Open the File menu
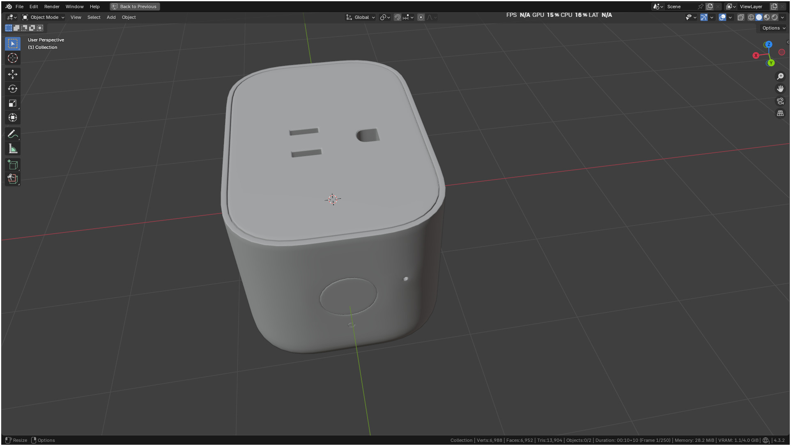The width and height of the screenshot is (791, 446). (x=19, y=7)
